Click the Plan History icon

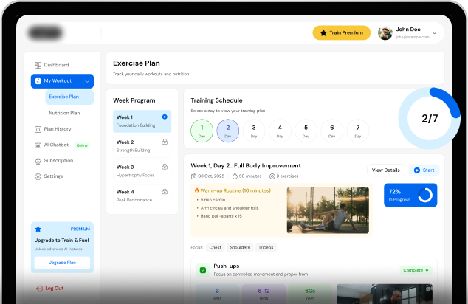pos(38,128)
